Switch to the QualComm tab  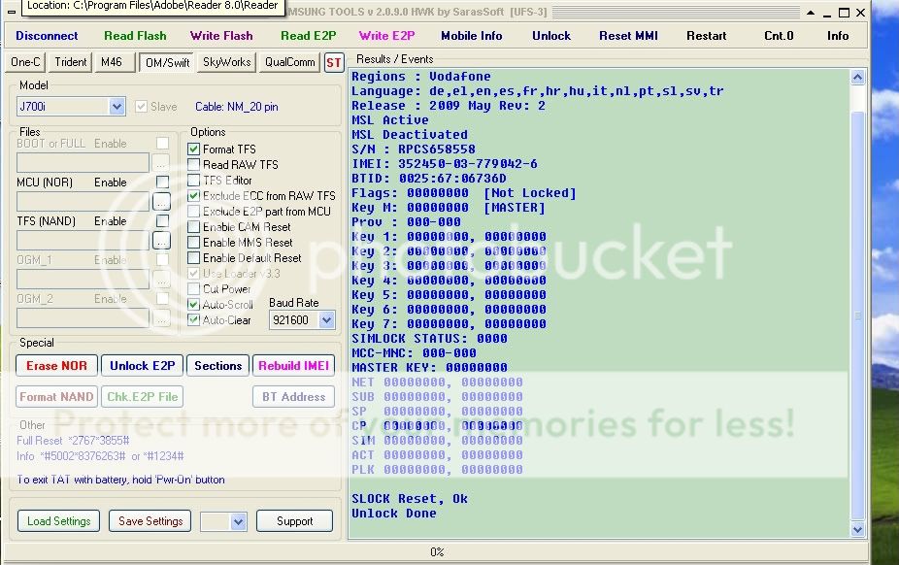[289, 62]
